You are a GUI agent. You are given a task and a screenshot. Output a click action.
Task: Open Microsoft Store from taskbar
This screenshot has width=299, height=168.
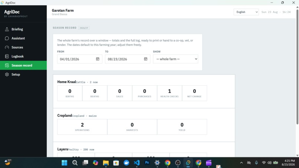pos(116,163)
